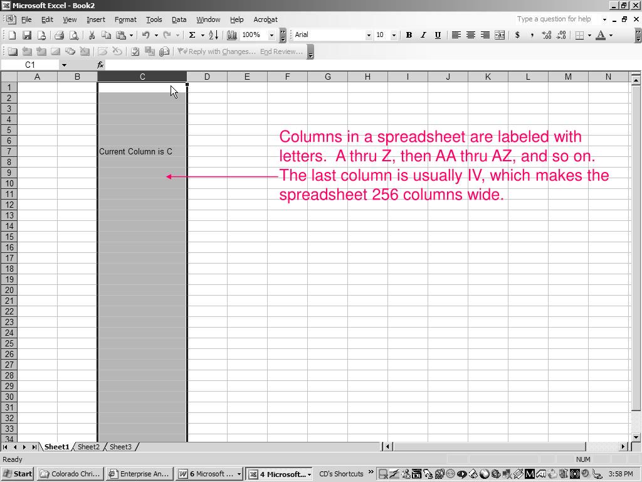
Task: Apply Currency style with the dollar icon
Action: coord(517,35)
